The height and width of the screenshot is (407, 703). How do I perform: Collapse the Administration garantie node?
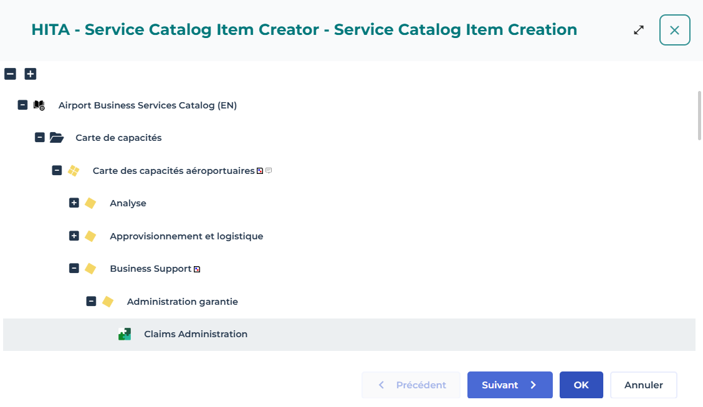pos(91,302)
